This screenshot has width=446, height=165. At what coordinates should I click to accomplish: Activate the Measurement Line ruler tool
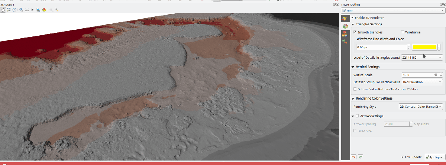point(27,10)
